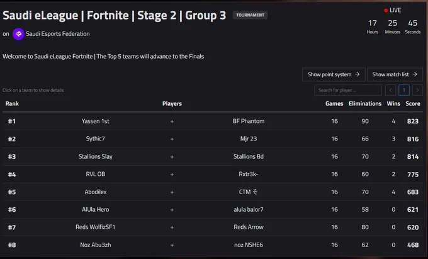The height and width of the screenshot is (259, 428).
Task: Expand rank #7 Reds WolfizSF1 team details
Action: pos(213,227)
